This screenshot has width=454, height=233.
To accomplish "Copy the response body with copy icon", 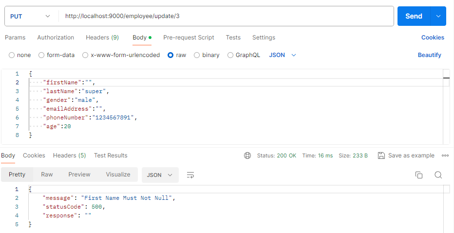I will pos(418,175).
